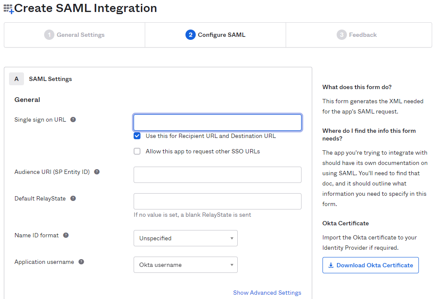Open help tooltip for Default RelayState
The height and width of the screenshot is (299, 436).
pyautogui.click(x=73, y=198)
